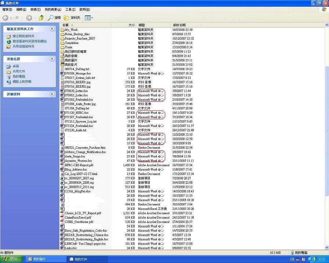
Task: Click the 我的影片 folder icon
Action: coord(62,65)
